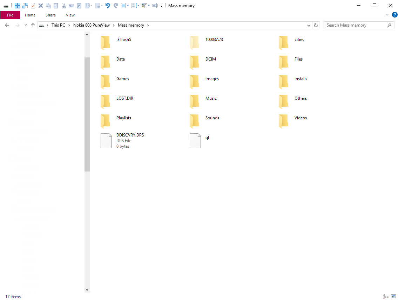Click the Paste clipboard icon
The height and width of the screenshot is (301, 399).
pyautogui.click(x=56, y=6)
